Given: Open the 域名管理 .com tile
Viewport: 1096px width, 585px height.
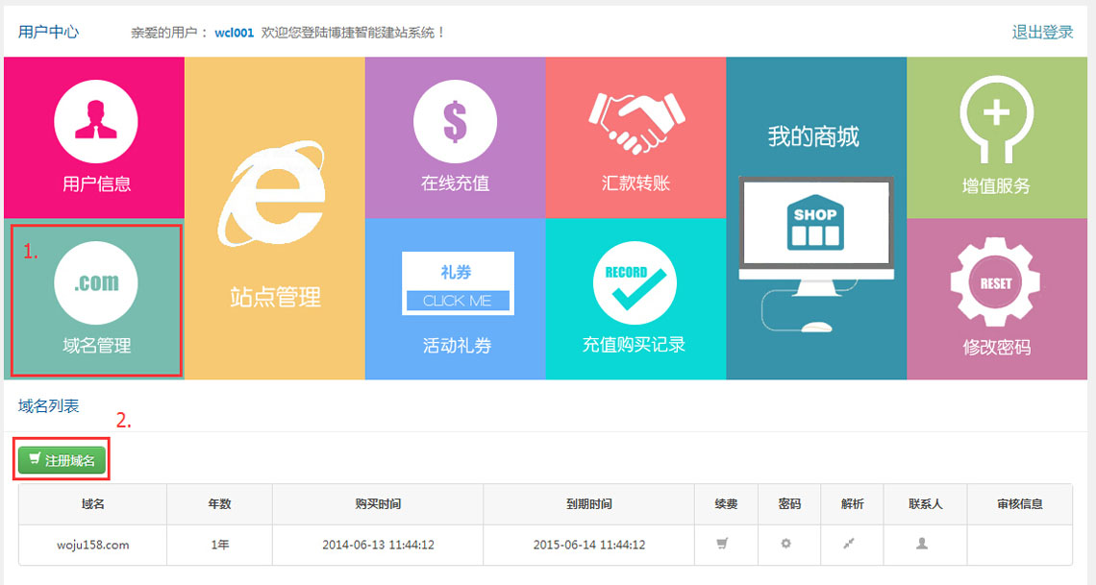Looking at the screenshot, I should (95, 299).
